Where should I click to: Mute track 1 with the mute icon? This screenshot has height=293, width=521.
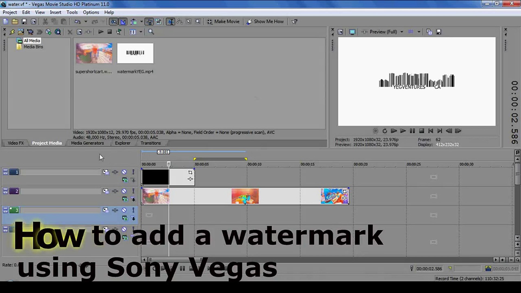[x=124, y=172]
